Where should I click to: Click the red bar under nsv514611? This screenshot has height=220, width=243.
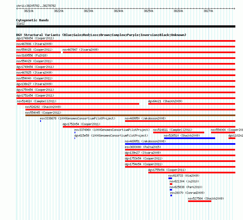pyautogui.click(x=179, y=132)
